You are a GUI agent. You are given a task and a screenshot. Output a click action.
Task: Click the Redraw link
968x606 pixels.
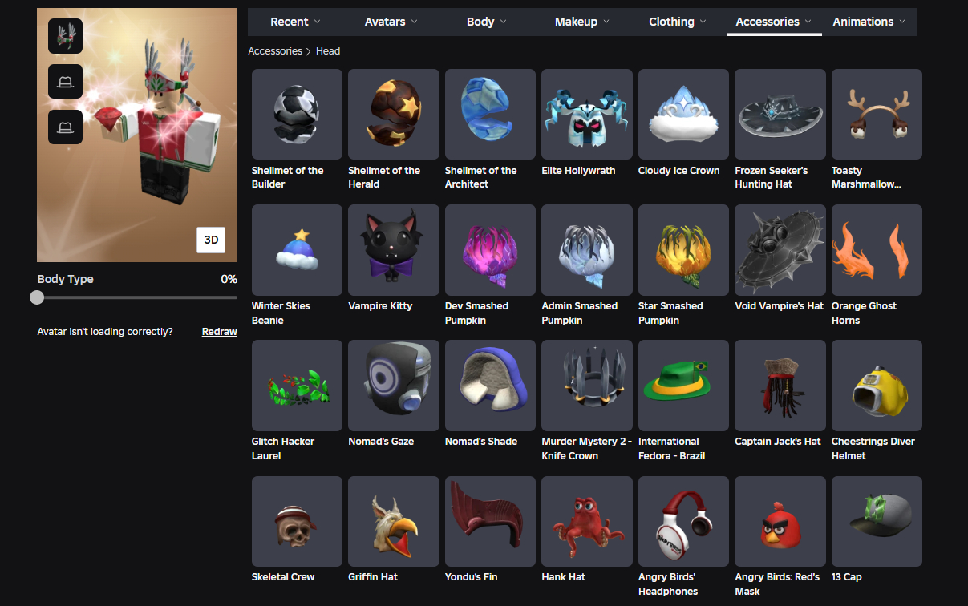220,331
